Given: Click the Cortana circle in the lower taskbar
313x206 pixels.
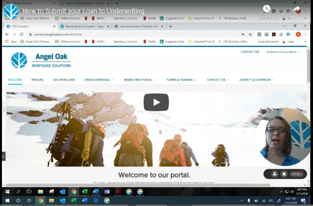Looking at the screenshot, I should 18,200.
